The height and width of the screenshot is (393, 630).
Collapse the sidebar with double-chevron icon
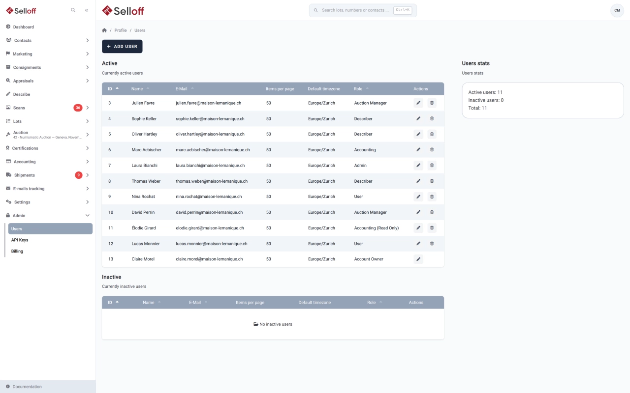point(87,10)
